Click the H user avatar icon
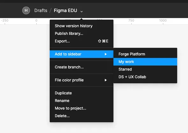The width and height of the screenshot is (188, 133). [x=26, y=10]
